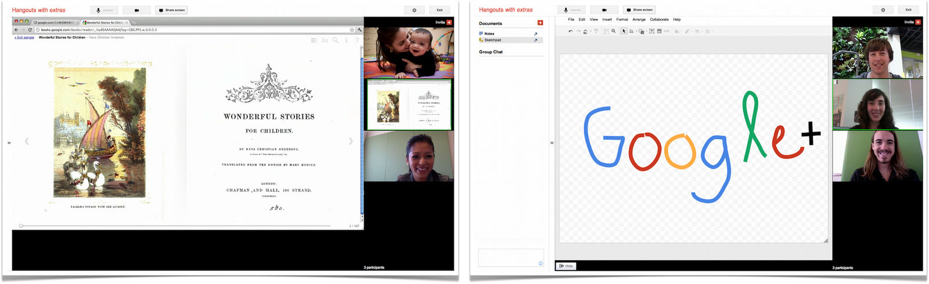Open the File menu in Sketchpad
929x284 pixels.
point(571,19)
